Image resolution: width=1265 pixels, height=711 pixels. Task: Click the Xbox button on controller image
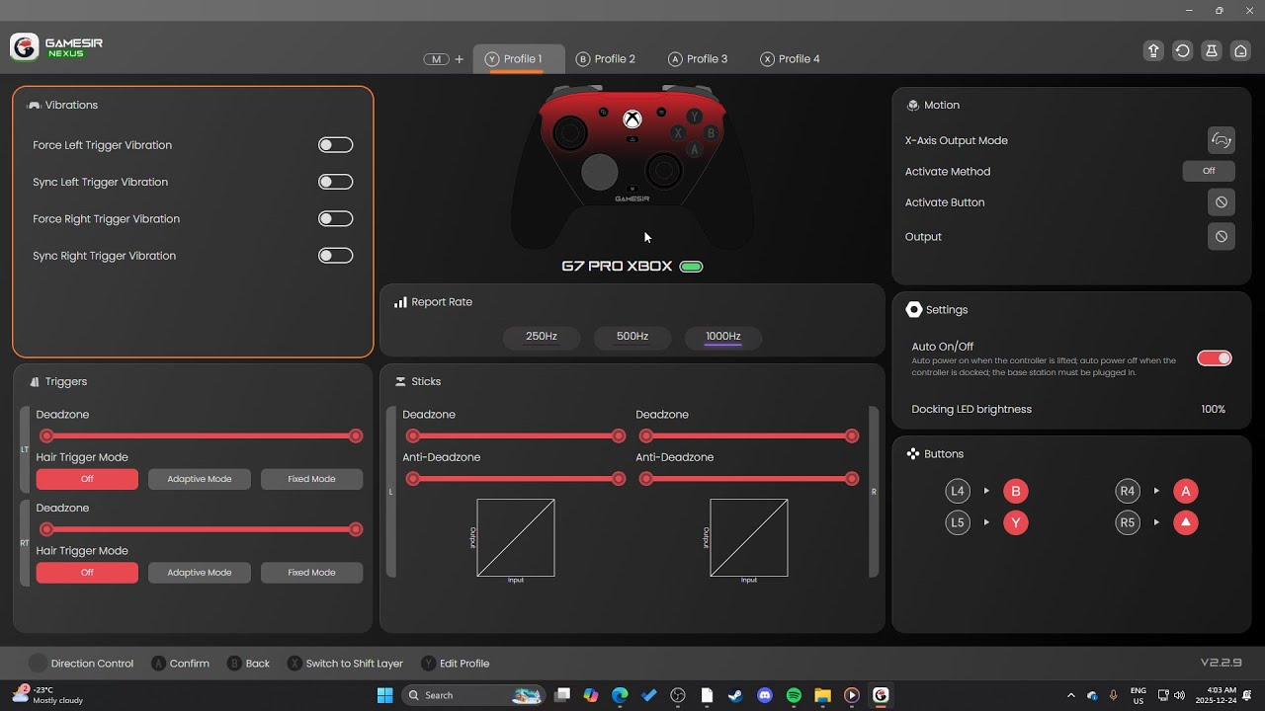tap(632, 119)
